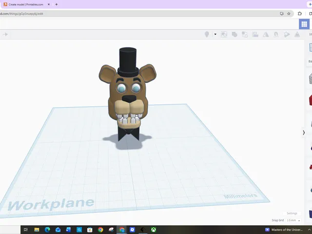312x234 pixels.
Task: Select the blue 3D design grid button
Action: coord(304,24)
